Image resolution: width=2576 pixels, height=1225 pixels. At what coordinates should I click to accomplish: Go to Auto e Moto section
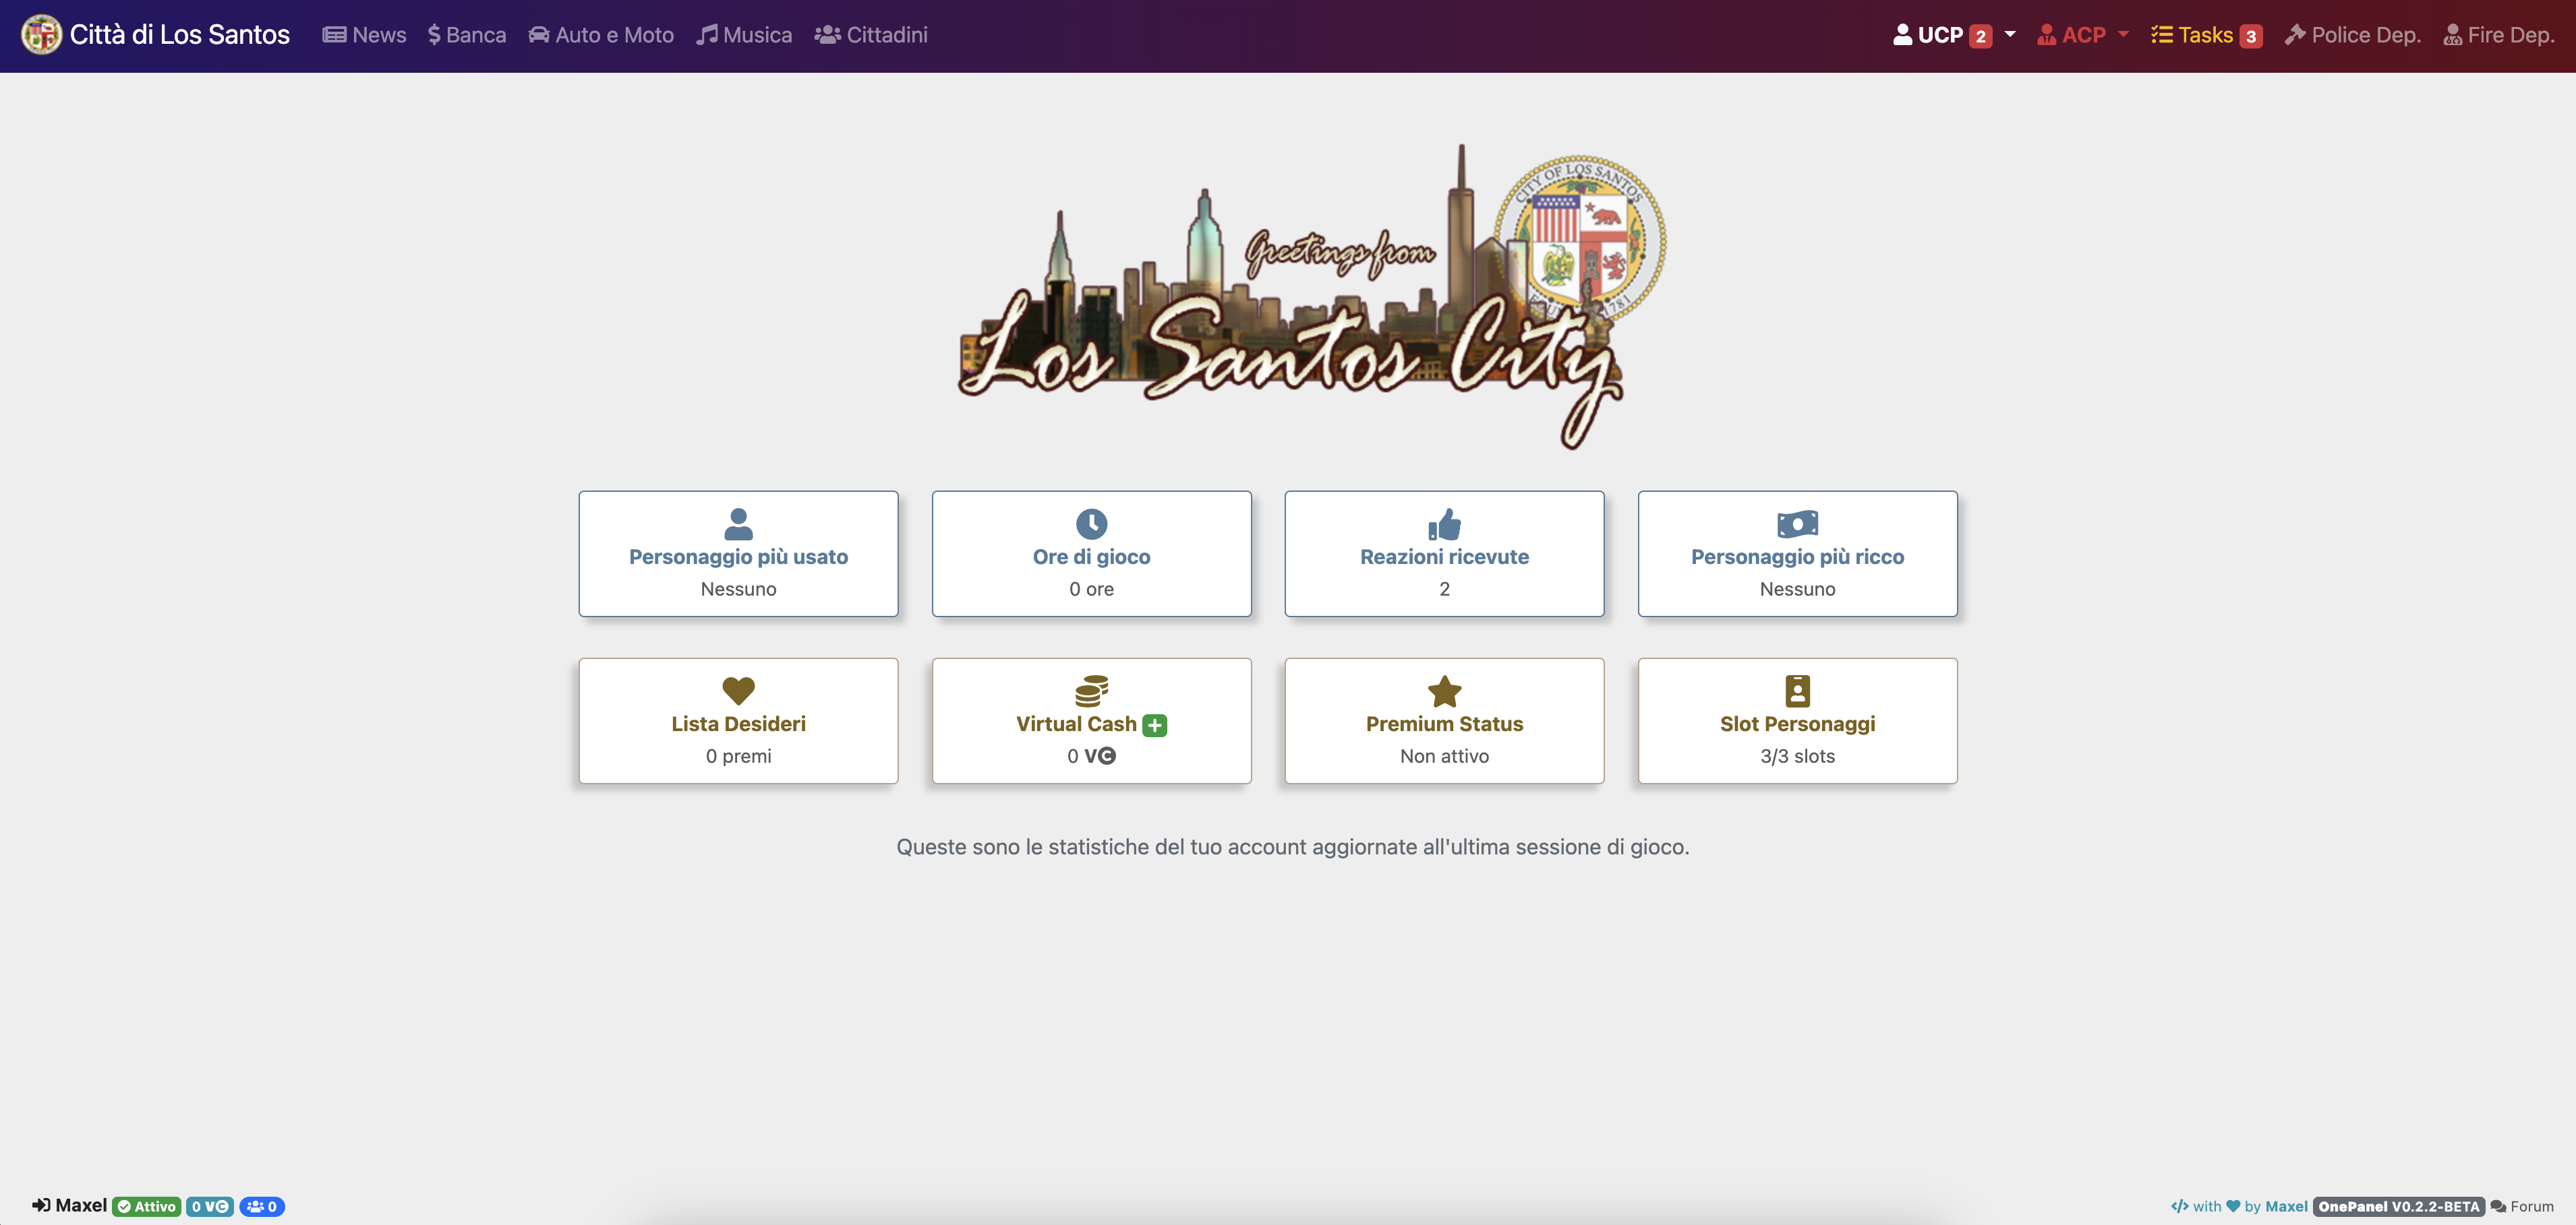tap(601, 35)
